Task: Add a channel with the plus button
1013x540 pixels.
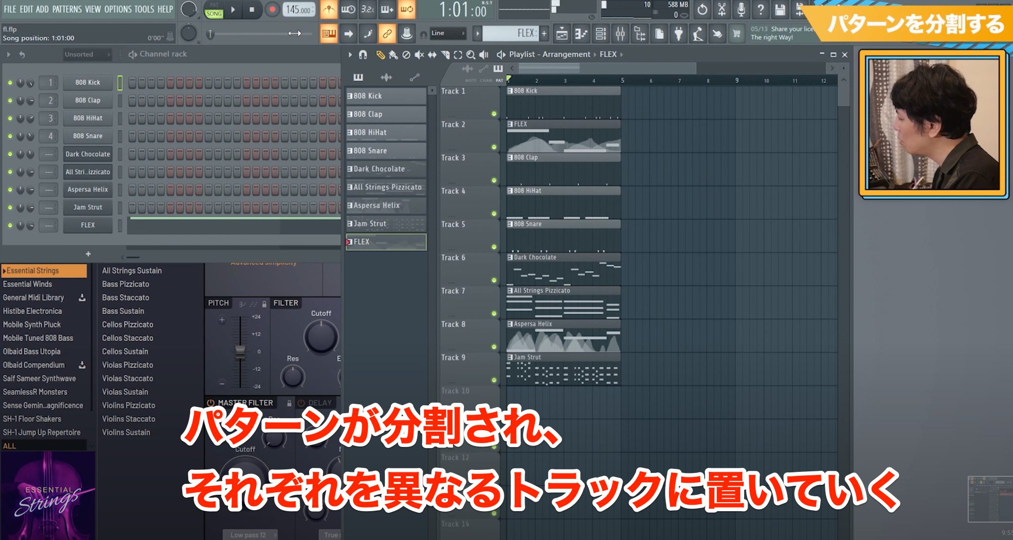Action: [88, 254]
